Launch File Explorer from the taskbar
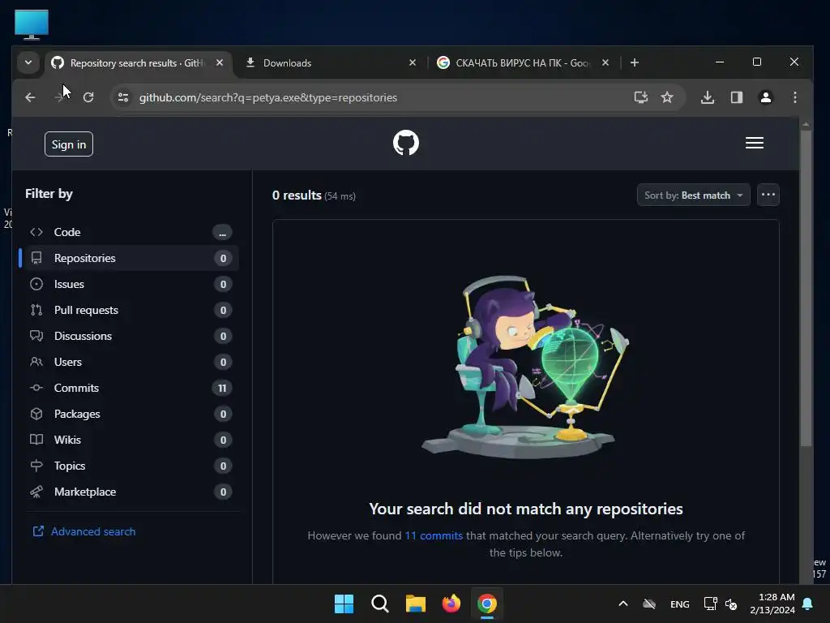Viewport: 830px width, 623px height. tap(416, 604)
